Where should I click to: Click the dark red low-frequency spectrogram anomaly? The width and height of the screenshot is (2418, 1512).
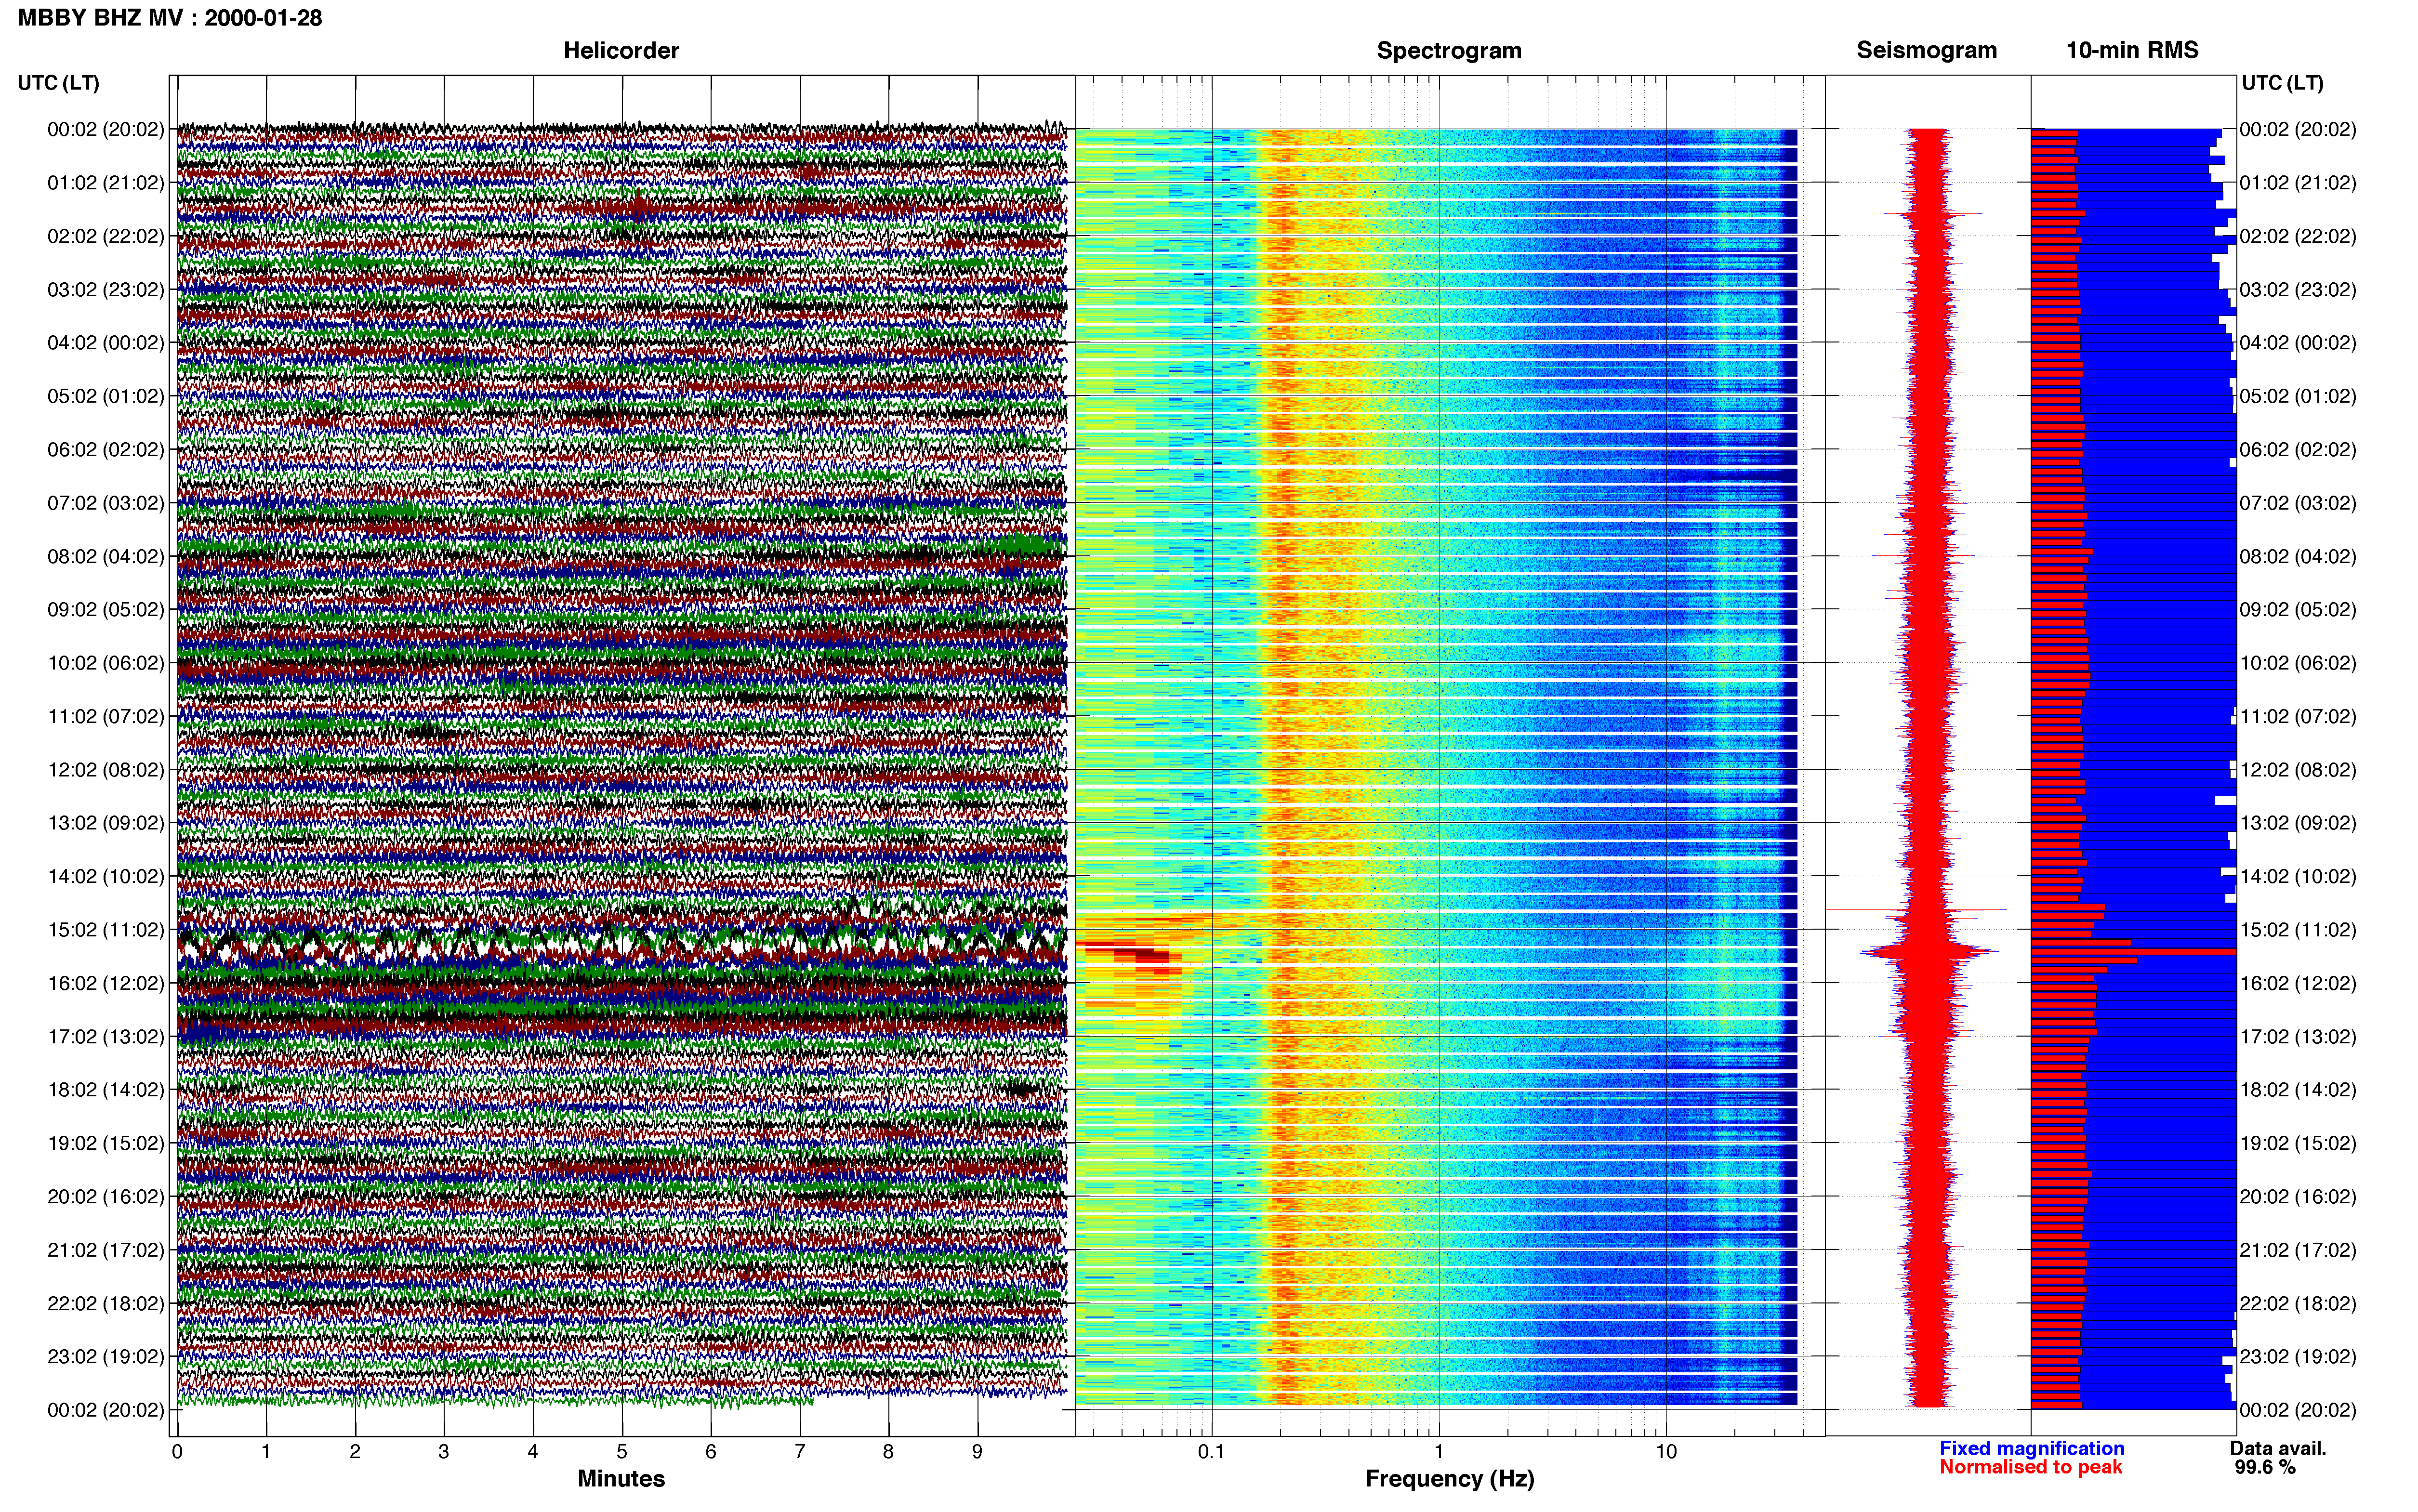click(1140, 955)
